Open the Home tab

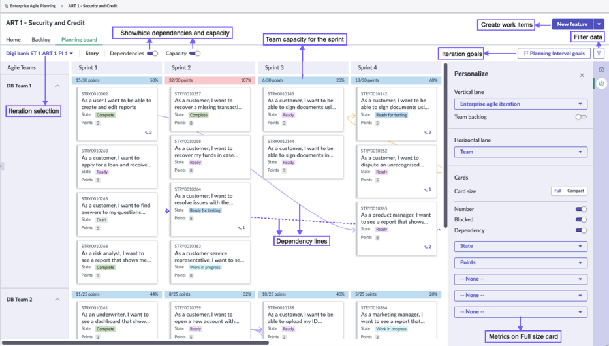[x=13, y=40]
